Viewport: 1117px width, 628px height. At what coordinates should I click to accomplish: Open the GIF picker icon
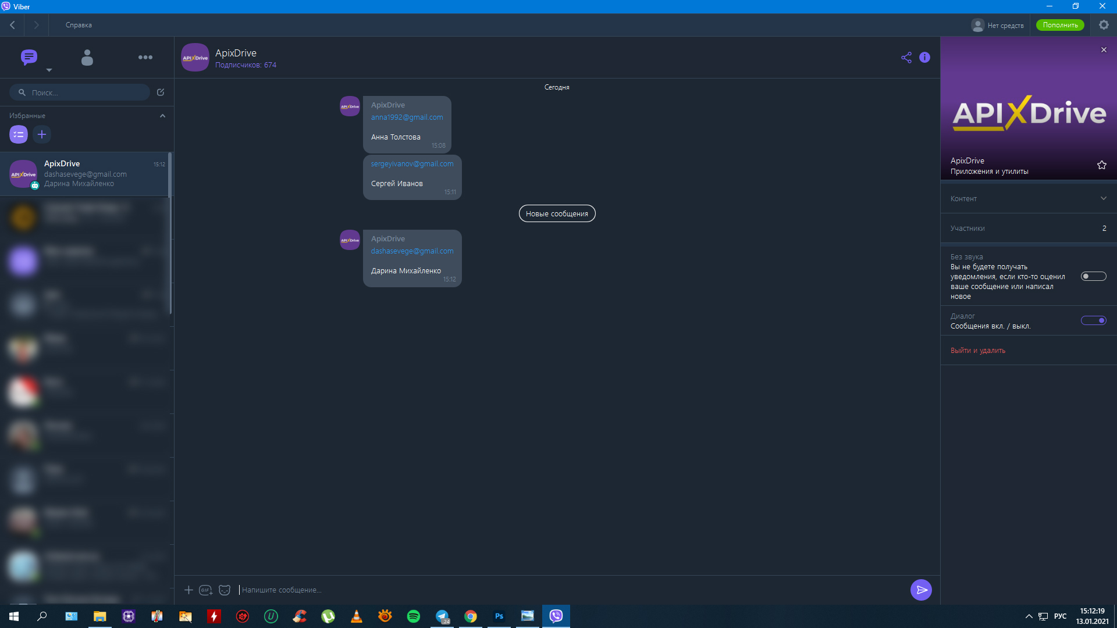pyautogui.click(x=206, y=590)
